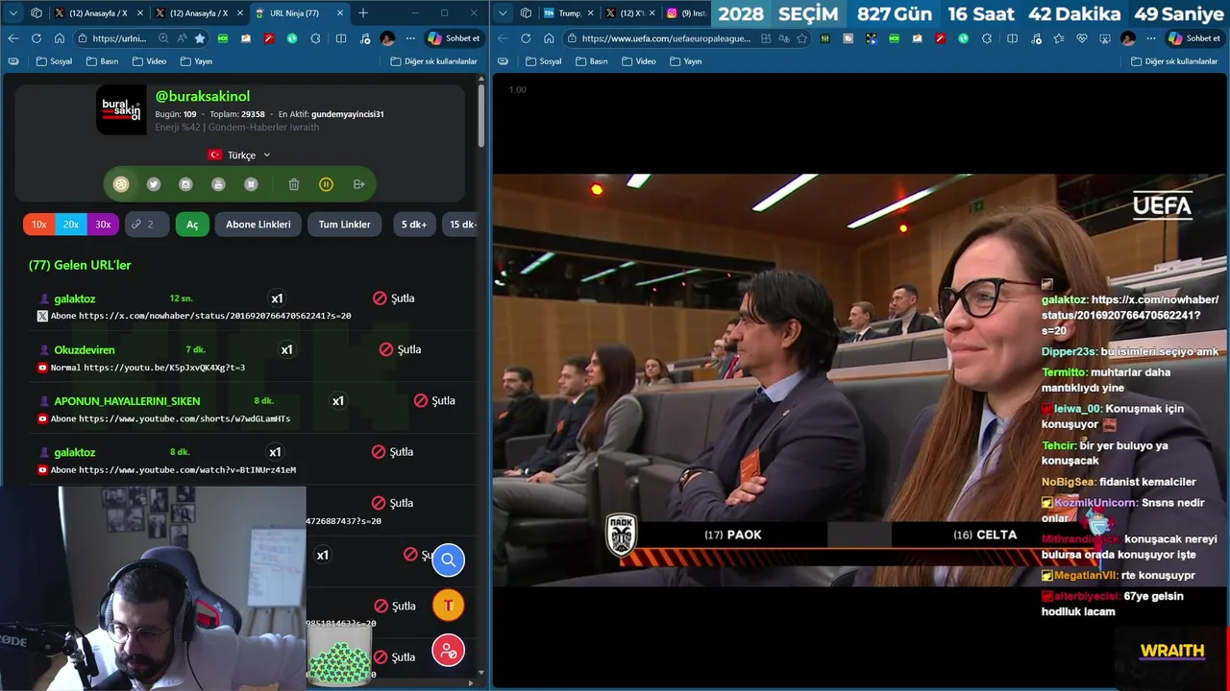Select the 10x multiplier

[x=38, y=225]
